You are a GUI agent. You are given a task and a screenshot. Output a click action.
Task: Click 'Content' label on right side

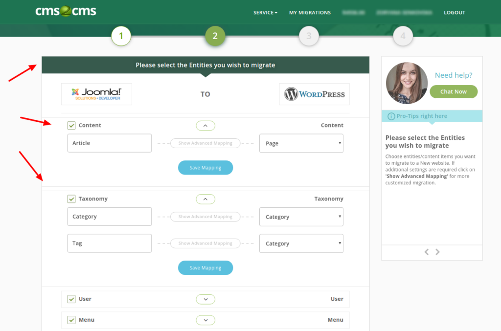332,126
